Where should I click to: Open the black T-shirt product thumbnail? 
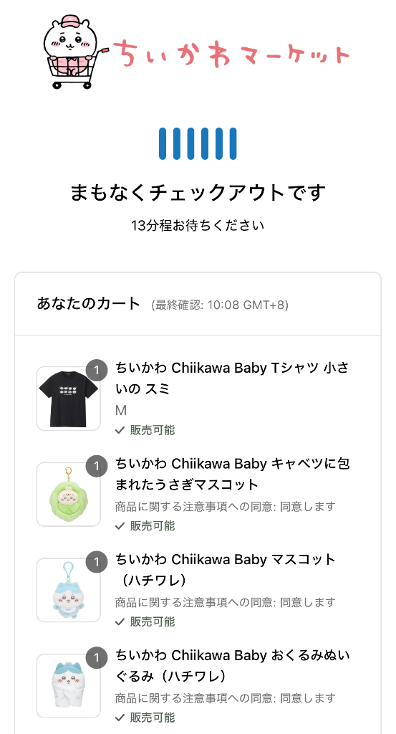point(69,399)
